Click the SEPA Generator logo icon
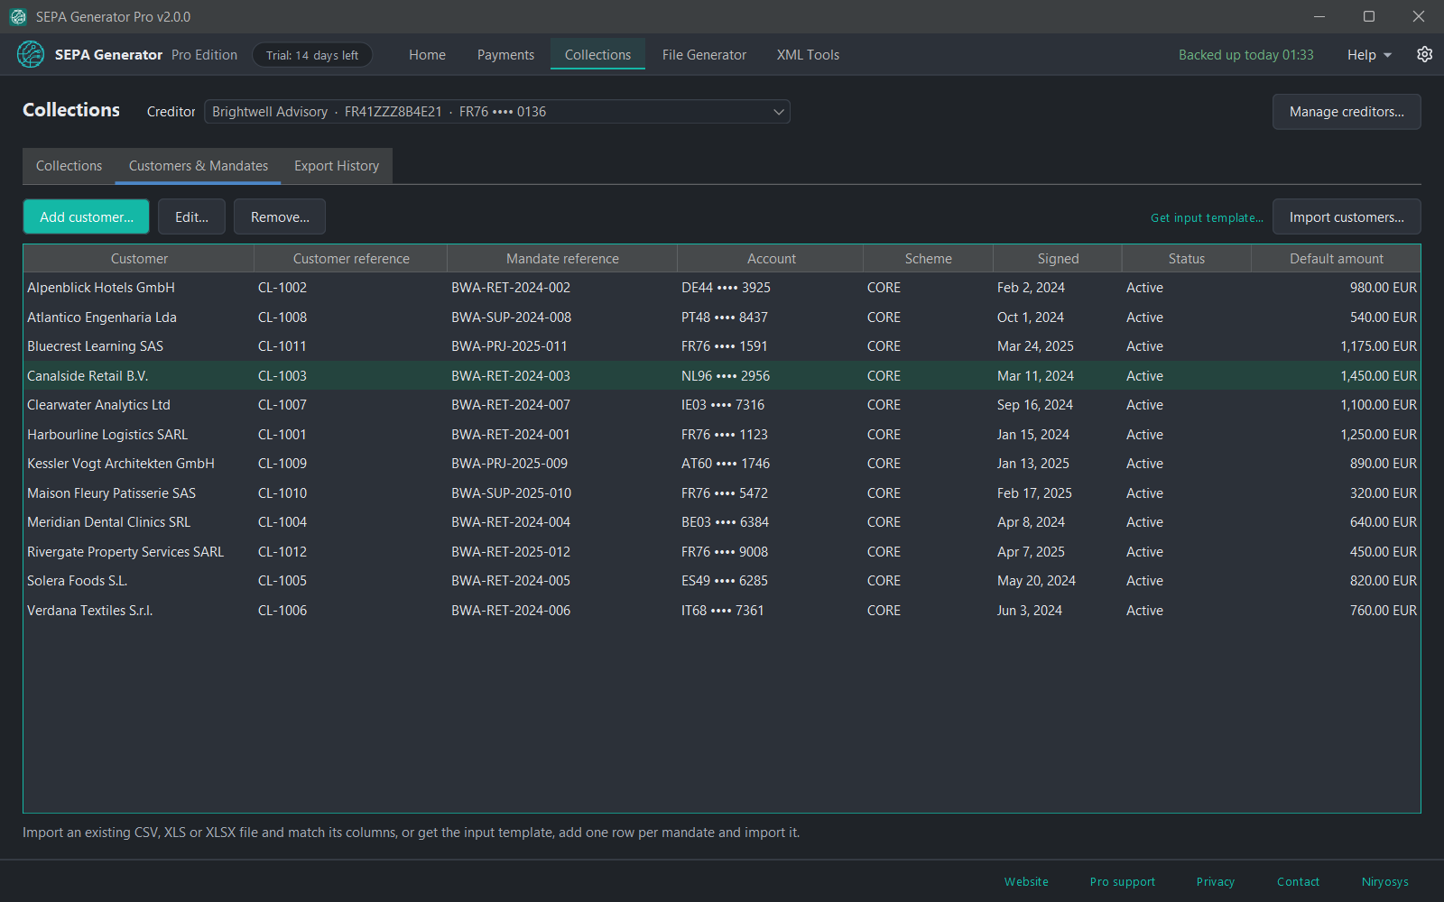 (30, 54)
